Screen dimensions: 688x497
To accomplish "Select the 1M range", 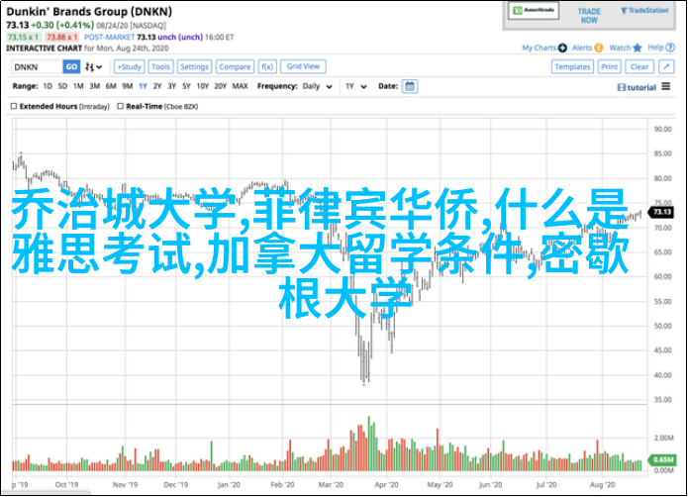I will pyautogui.click(x=78, y=86).
